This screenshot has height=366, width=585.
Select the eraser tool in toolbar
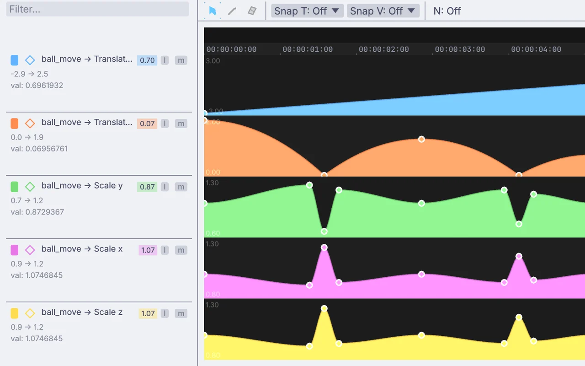click(252, 11)
